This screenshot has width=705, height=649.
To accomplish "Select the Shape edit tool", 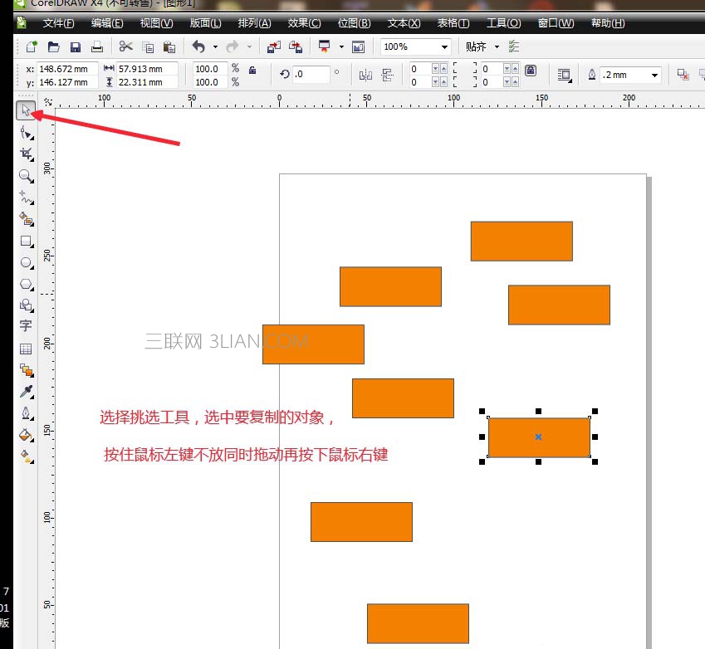I will [27, 133].
